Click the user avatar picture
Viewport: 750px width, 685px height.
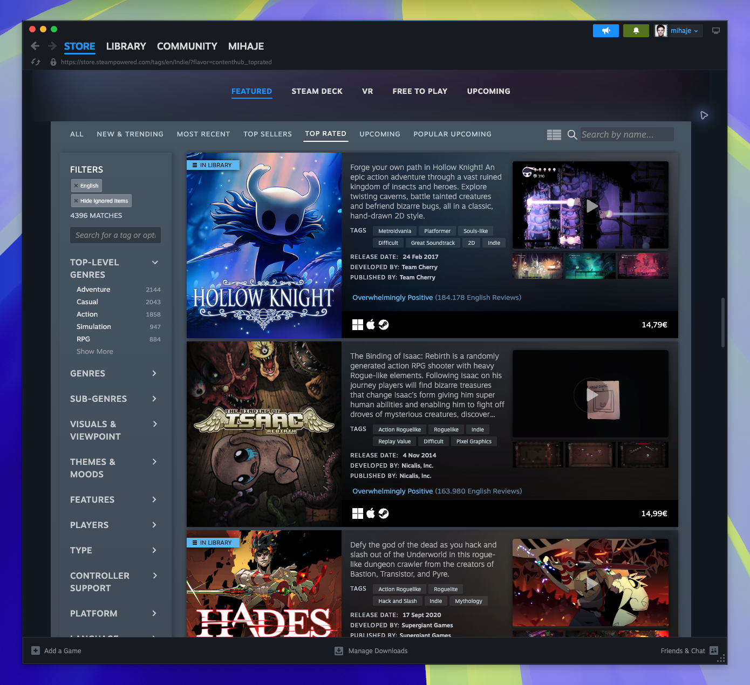661,31
